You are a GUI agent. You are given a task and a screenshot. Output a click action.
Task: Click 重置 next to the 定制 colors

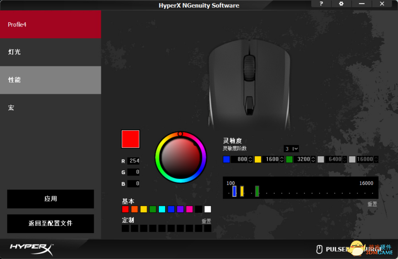(x=206, y=221)
